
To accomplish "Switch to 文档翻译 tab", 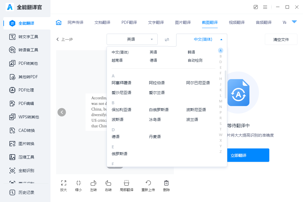I will [102, 22].
